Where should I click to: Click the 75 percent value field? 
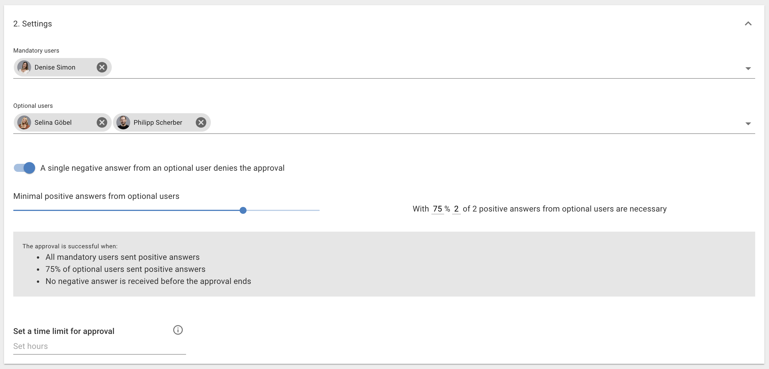[x=437, y=209]
